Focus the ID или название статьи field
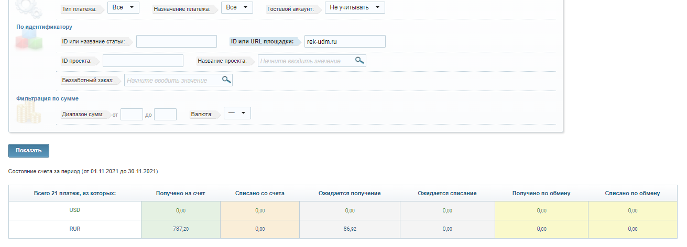The image size is (687, 247). 177,41
